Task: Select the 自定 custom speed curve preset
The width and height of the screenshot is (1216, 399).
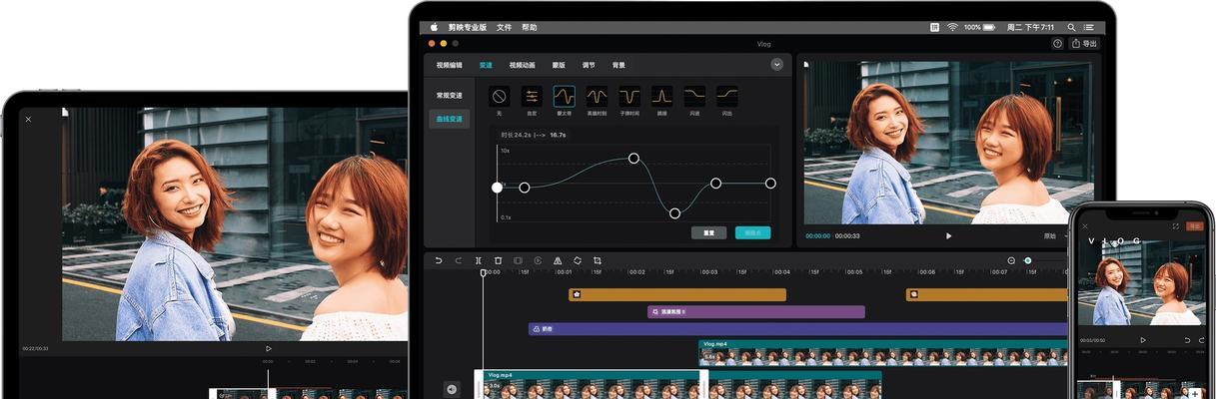Action: (x=532, y=97)
